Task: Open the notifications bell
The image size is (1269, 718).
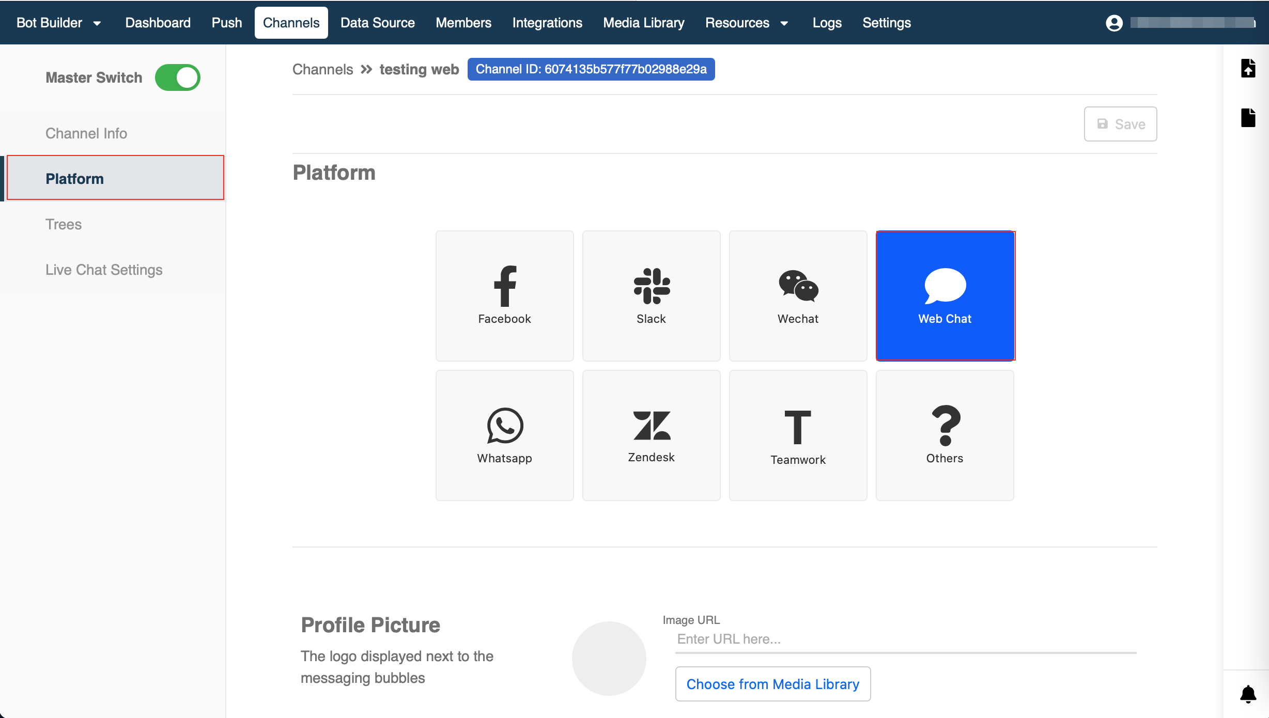Action: pyautogui.click(x=1248, y=694)
